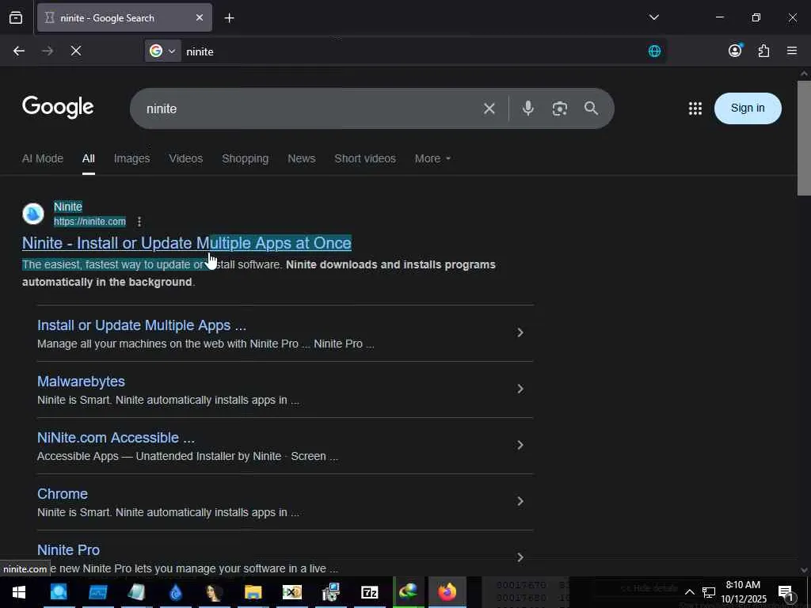Clear the search box with X icon
This screenshot has width=811, height=608.
pos(489,108)
